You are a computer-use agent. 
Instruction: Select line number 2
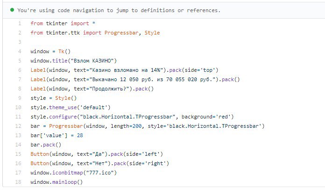(20, 33)
